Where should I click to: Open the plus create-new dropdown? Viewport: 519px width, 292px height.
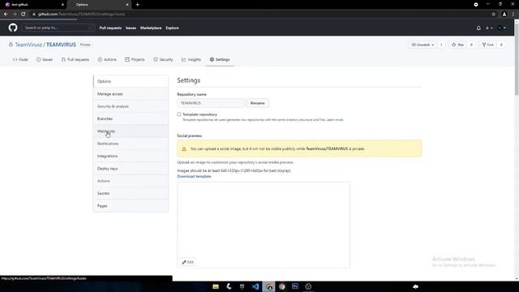click(489, 28)
